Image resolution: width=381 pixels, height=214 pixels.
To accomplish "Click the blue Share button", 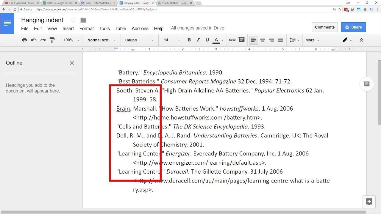I will [353, 27].
